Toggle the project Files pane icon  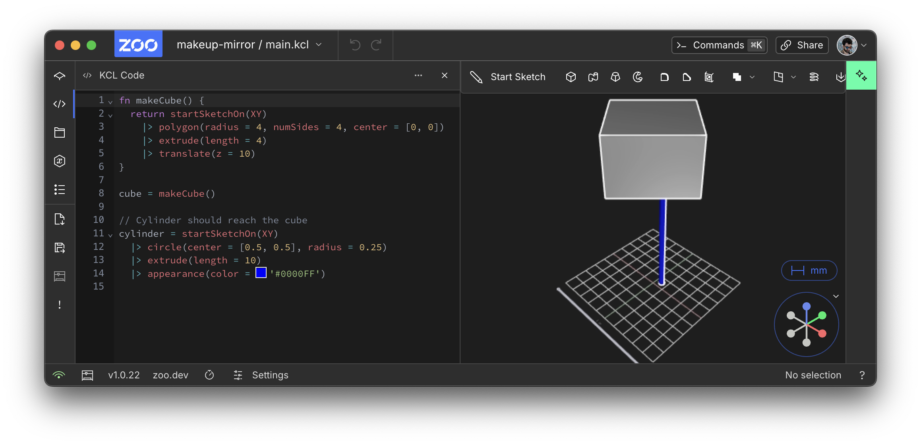click(x=60, y=132)
